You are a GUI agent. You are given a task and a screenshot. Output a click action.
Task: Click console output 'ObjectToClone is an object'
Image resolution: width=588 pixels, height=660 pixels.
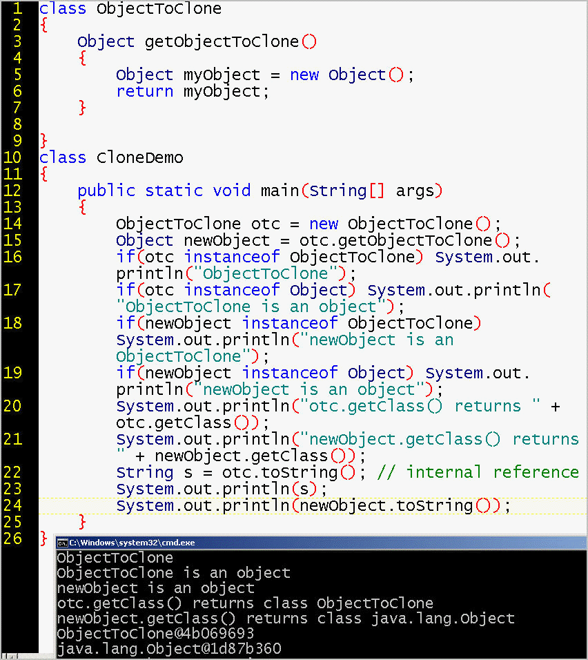point(173,573)
